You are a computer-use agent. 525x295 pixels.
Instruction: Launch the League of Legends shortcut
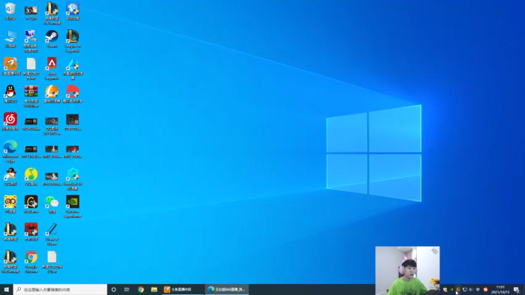73,41
